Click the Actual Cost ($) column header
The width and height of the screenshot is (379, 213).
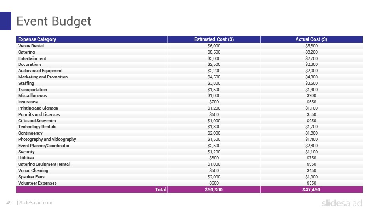click(311, 39)
